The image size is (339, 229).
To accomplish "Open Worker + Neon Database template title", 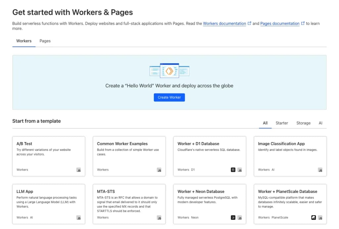I will coord(201,192).
